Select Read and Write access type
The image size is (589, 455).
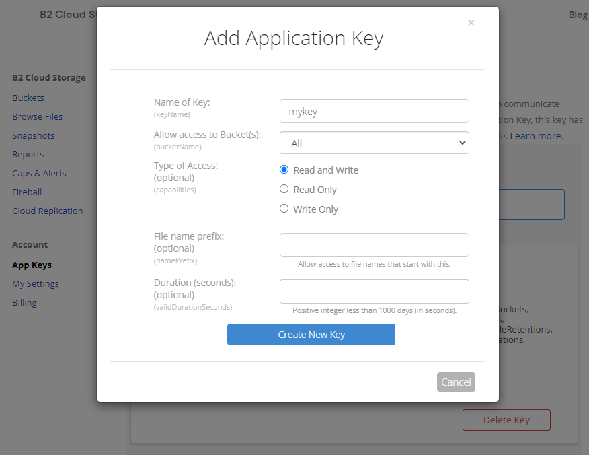click(284, 170)
